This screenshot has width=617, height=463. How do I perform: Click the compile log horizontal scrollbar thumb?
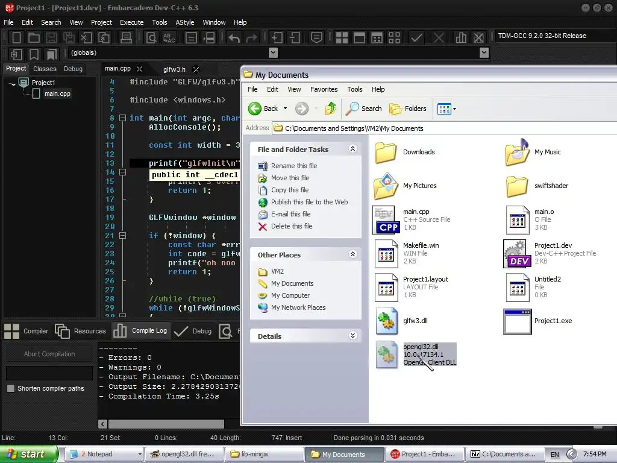[x=166, y=424]
